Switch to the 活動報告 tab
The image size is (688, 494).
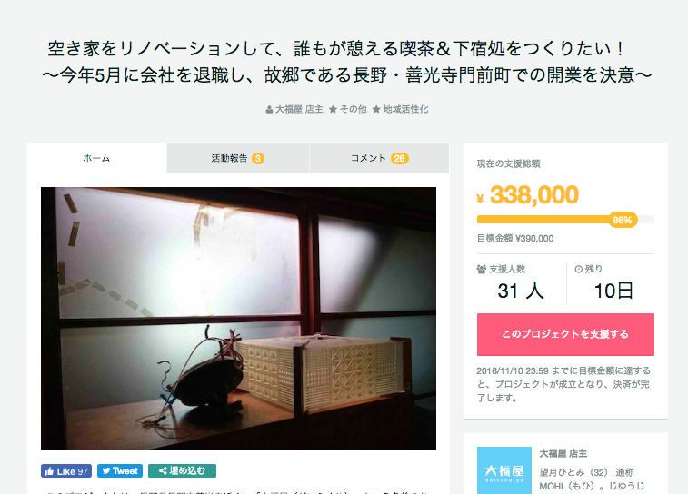click(238, 158)
